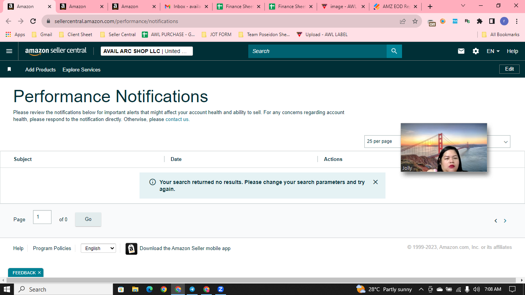Click the extension icon labeled Off

pyautogui.click(x=432, y=22)
